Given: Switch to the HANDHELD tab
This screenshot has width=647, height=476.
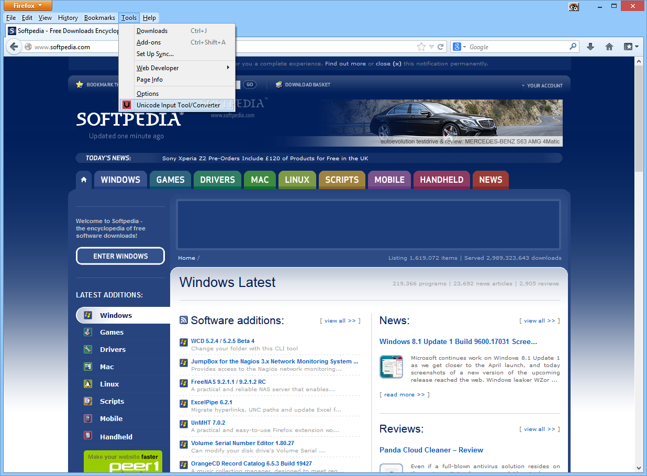Looking at the screenshot, I should point(442,180).
